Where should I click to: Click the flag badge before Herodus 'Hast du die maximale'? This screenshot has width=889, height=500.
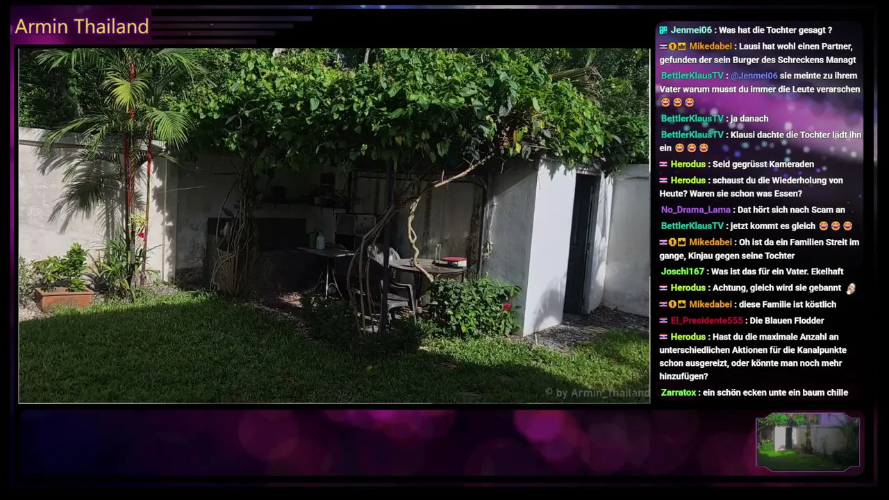click(x=663, y=337)
